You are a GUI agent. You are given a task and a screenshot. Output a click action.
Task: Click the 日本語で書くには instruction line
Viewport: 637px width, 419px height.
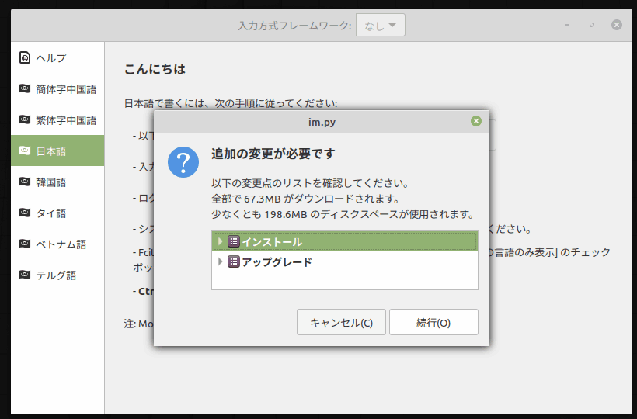pos(231,103)
